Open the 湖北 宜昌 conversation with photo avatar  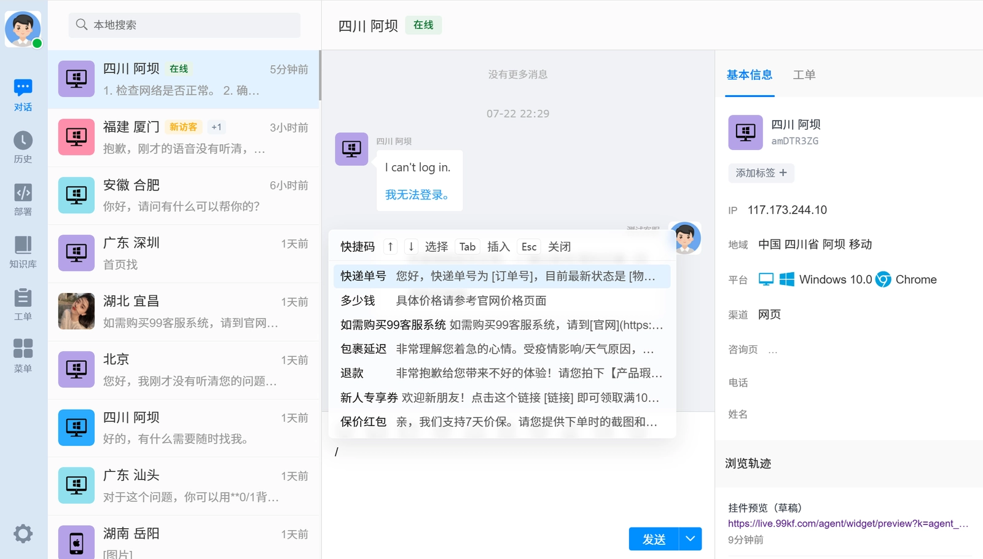[184, 311]
